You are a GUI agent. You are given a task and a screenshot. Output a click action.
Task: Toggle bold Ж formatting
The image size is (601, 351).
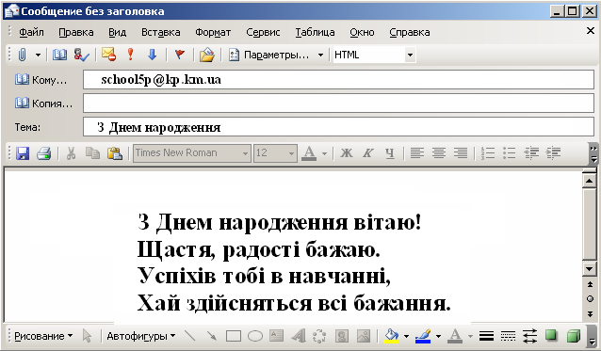point(347,153)
